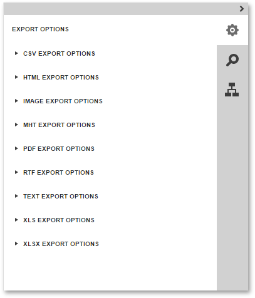
Task: Select the XLSX Export Options label
Action: coord(61,244)
